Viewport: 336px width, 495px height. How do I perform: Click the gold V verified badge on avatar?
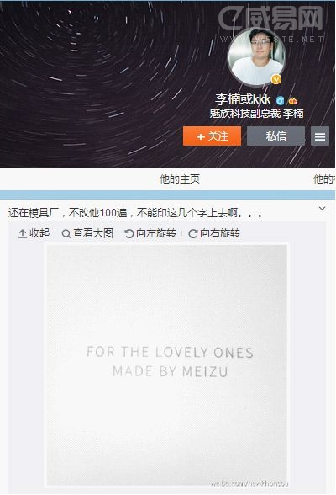click(276, 79)
